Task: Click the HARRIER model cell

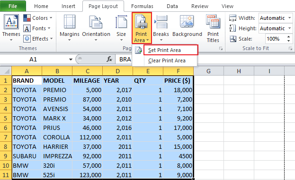Action: (x=57, y=146)
